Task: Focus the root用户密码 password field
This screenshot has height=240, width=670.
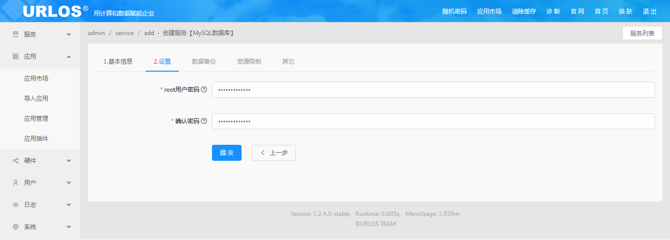Action: coord(433,90)
